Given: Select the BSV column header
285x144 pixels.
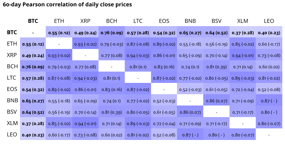Looking at the screenshot, I should (x=216, y=21).
